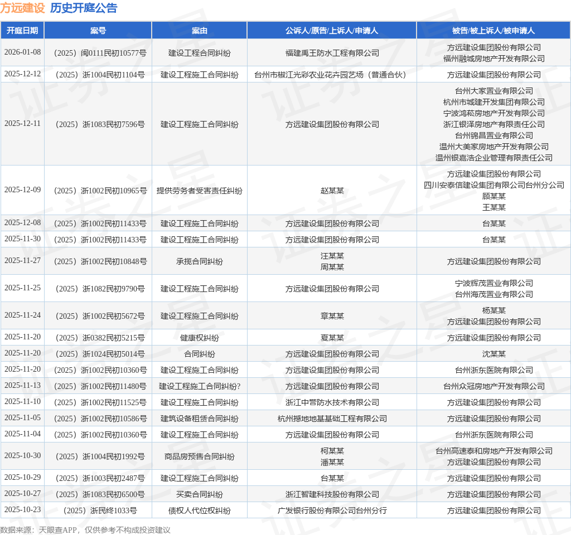571x535 pixels.
Task: Click defendant 浙江银泽房地产有限责任公司
Action: pyautogui.click(x=494, y=124)
